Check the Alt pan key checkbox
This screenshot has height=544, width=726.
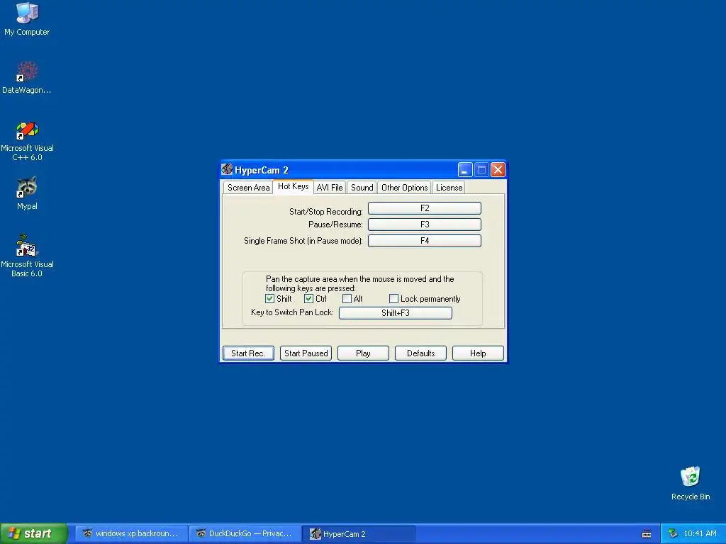[x=347, y=299]
